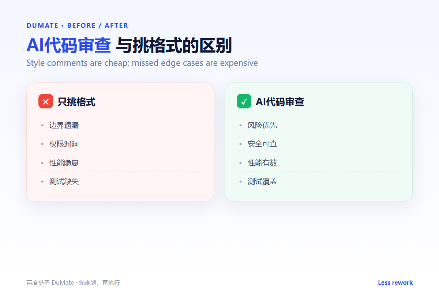Click the 测试缺失 list item

(x=120, y=181)
